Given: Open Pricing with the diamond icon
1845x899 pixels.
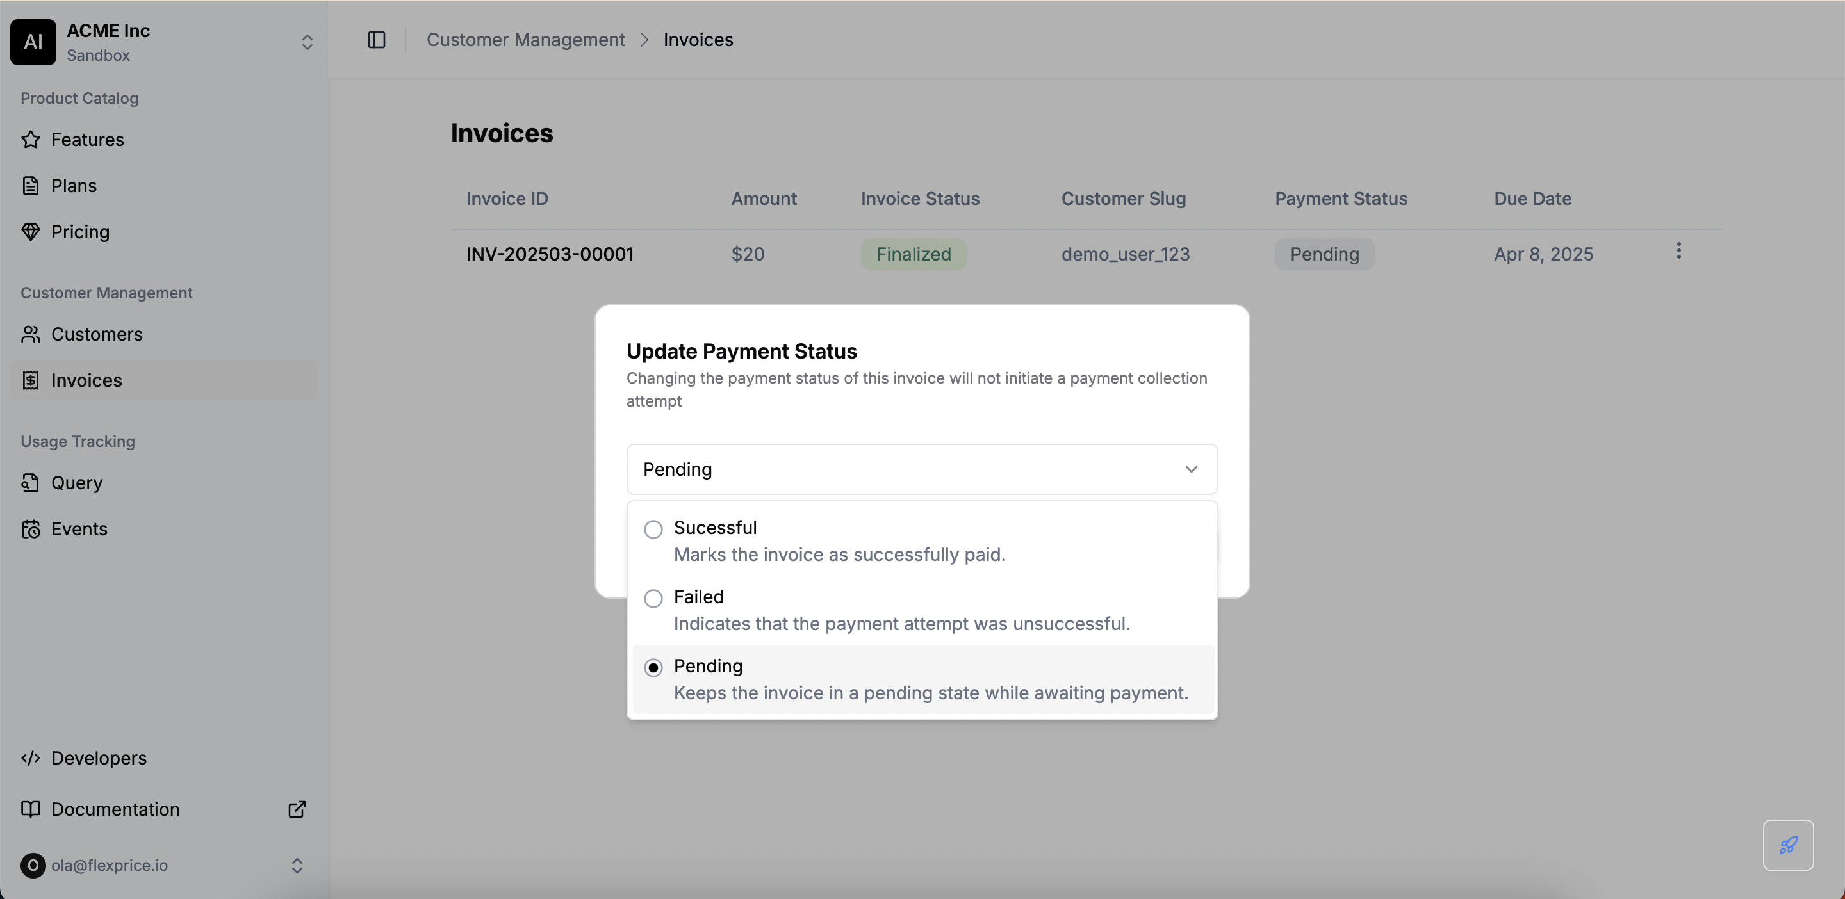Looking at the screenshot, I should coord(31,232).
